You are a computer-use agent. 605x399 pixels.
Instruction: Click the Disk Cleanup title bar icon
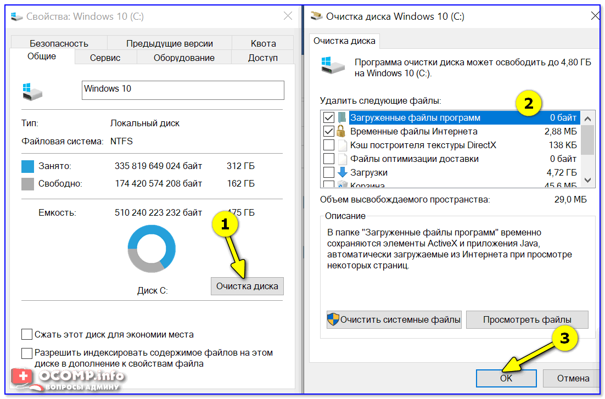point(316,16)
